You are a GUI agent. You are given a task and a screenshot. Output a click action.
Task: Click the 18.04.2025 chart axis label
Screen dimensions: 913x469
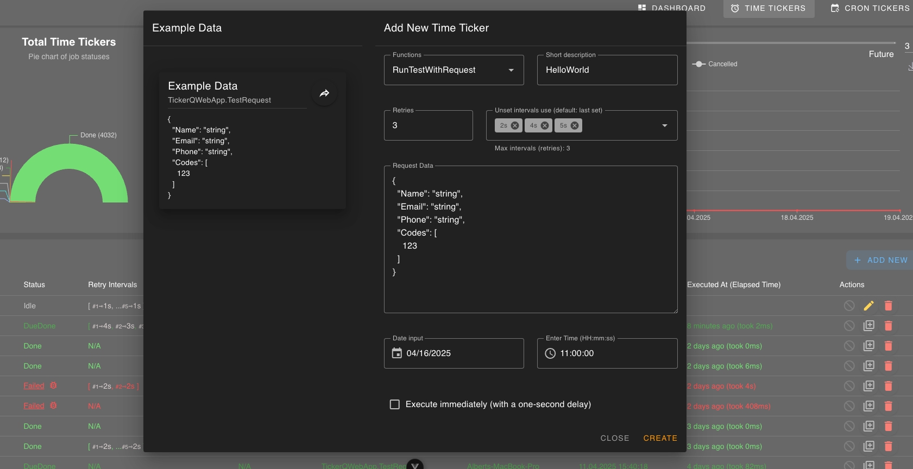click(797, 218)
